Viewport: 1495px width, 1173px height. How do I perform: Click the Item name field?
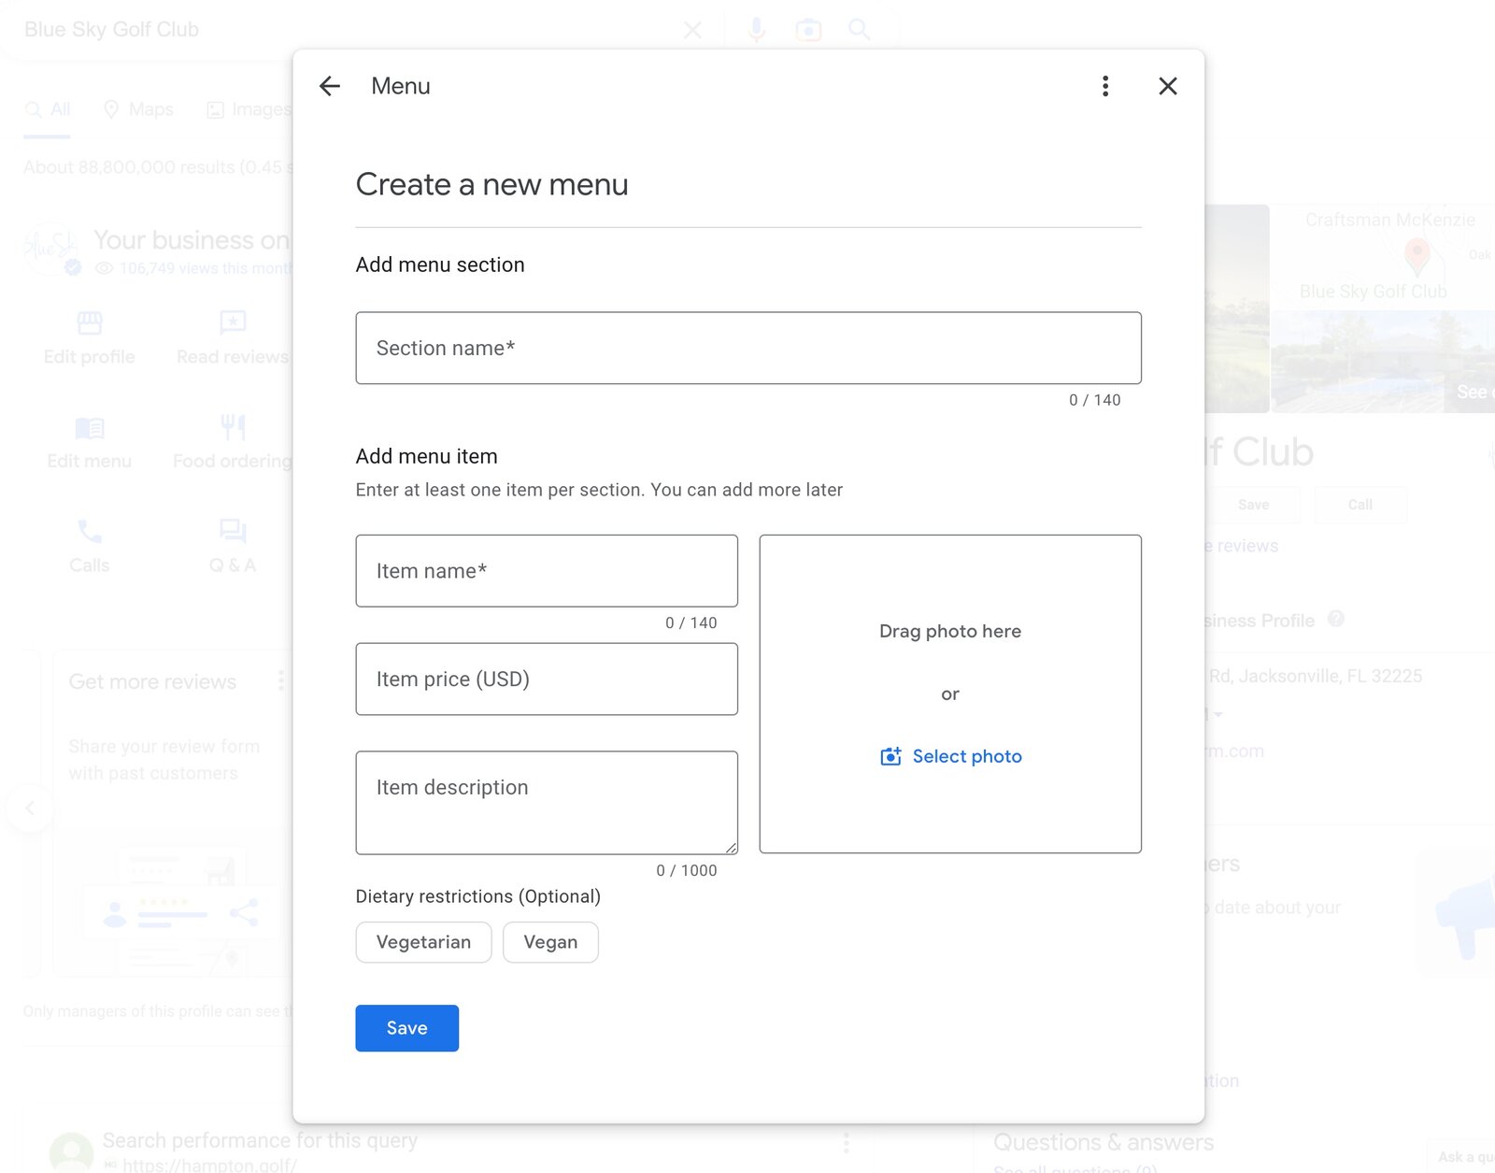547,571
